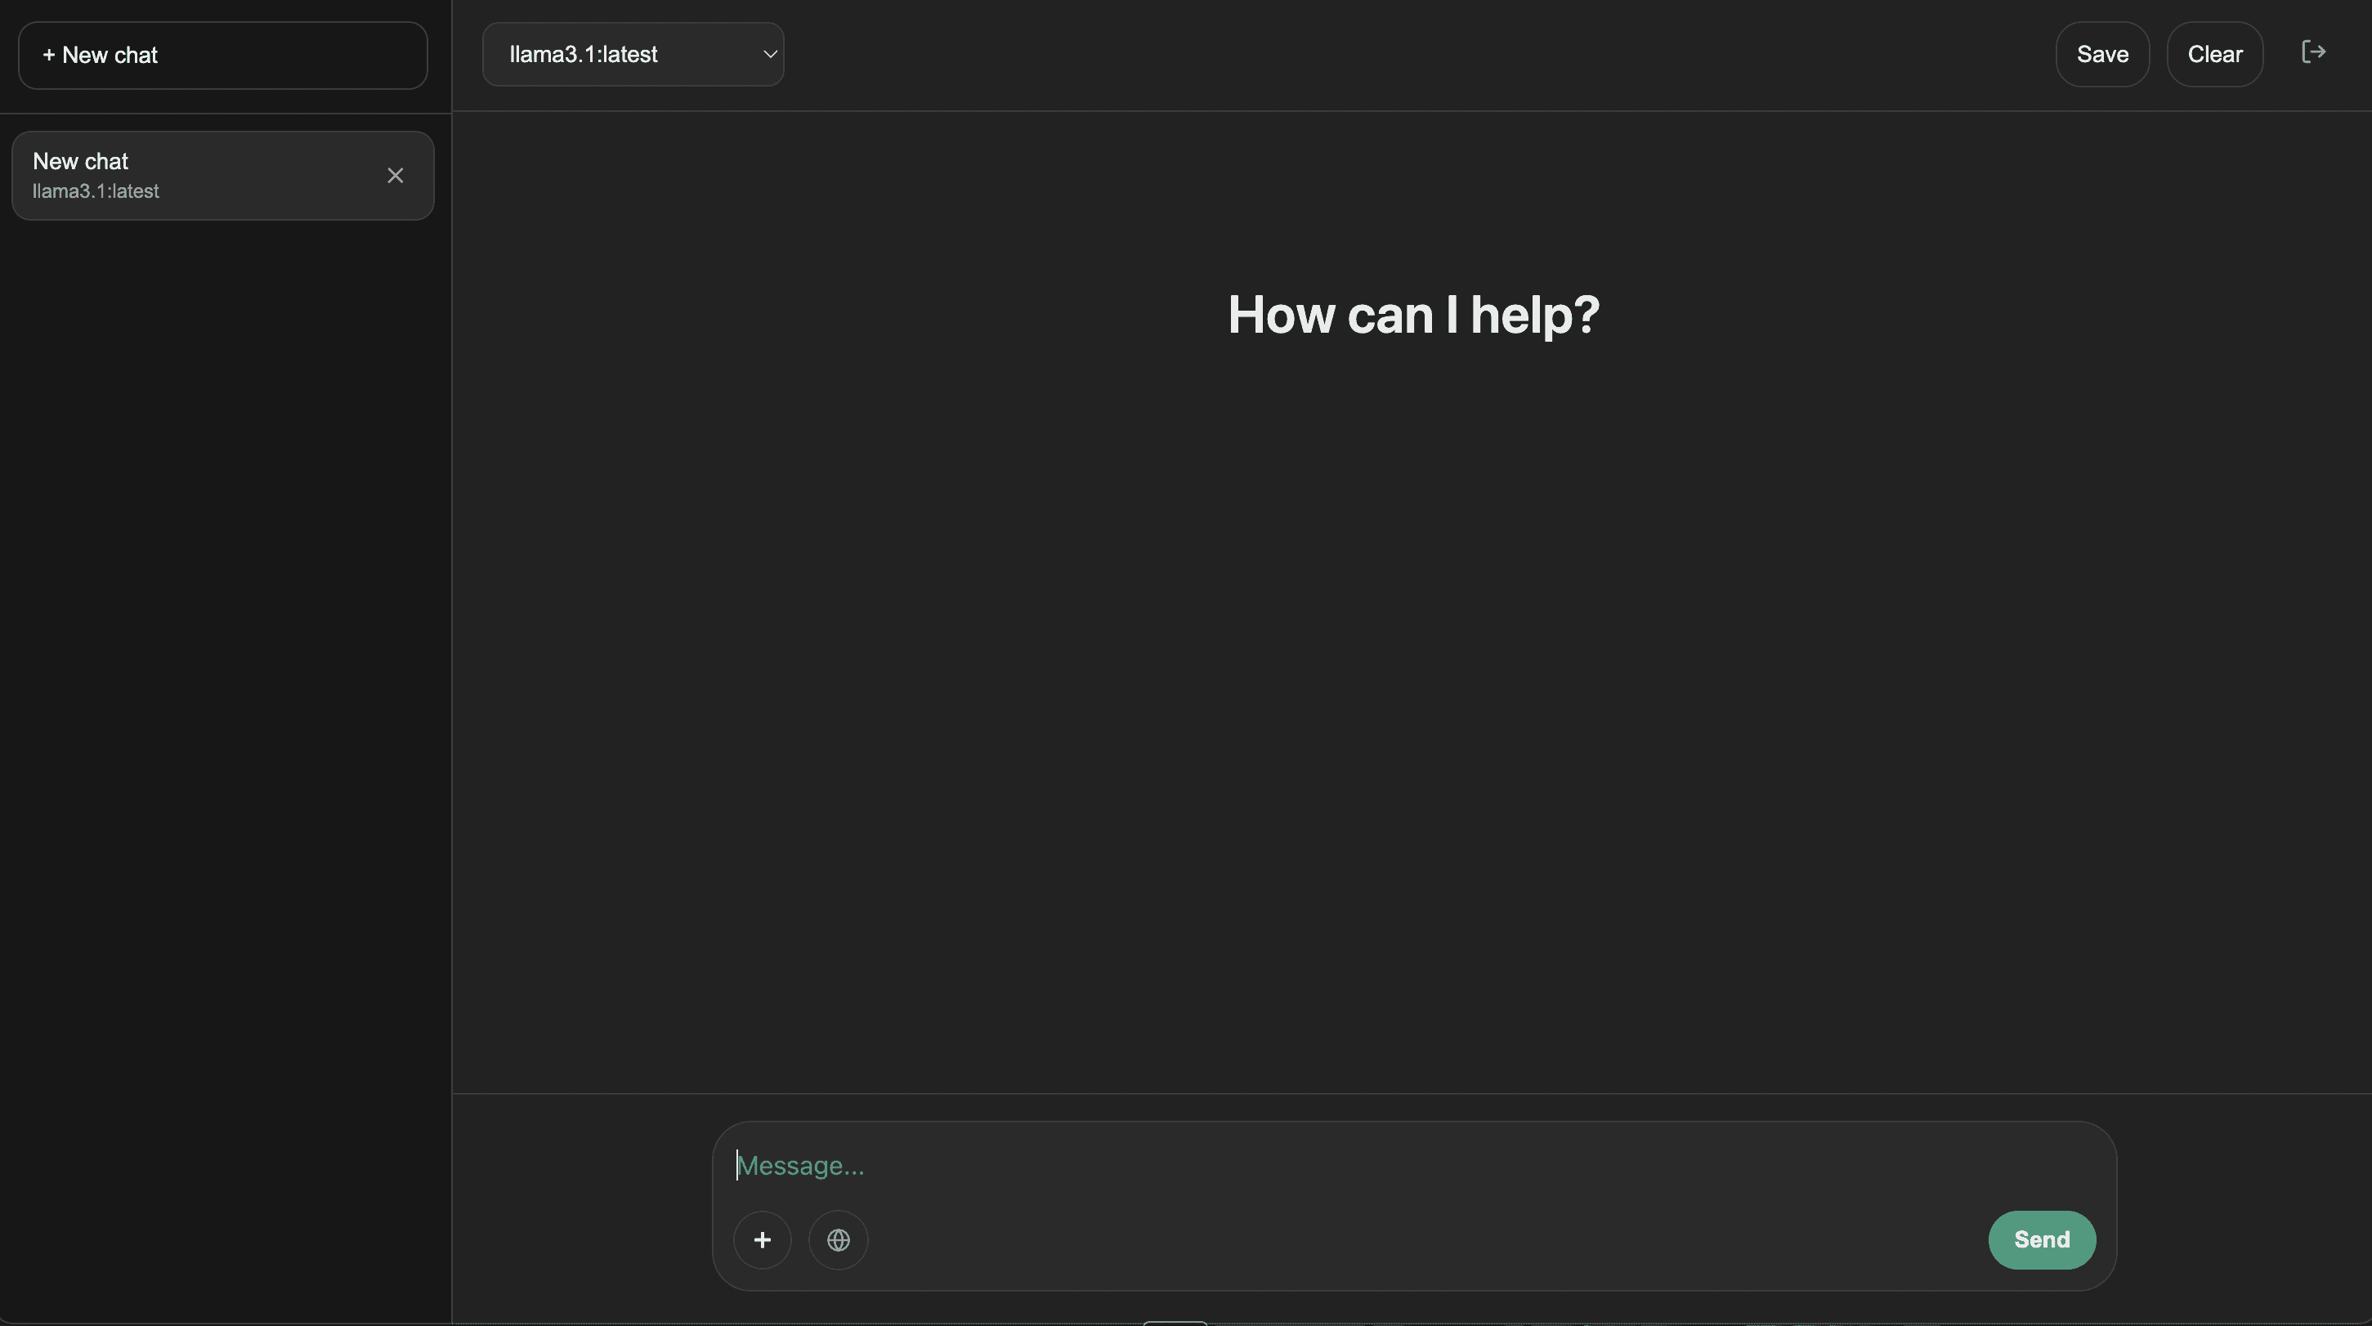Screen dimensions: 2372x1326
Task: Click the logout arrow icon
Action: pos(2313,52)
